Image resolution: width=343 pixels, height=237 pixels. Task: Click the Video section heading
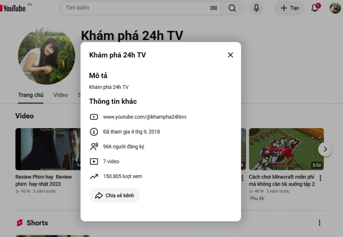click(x=24, y=116)
